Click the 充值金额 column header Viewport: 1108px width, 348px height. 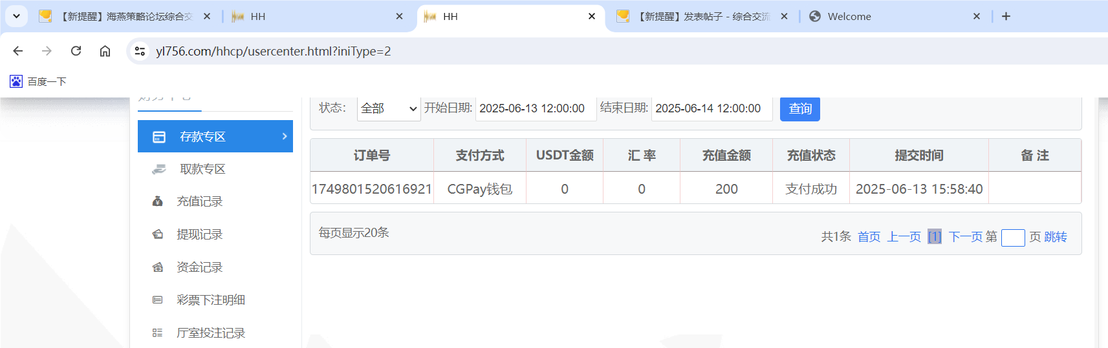pos(726,156)
